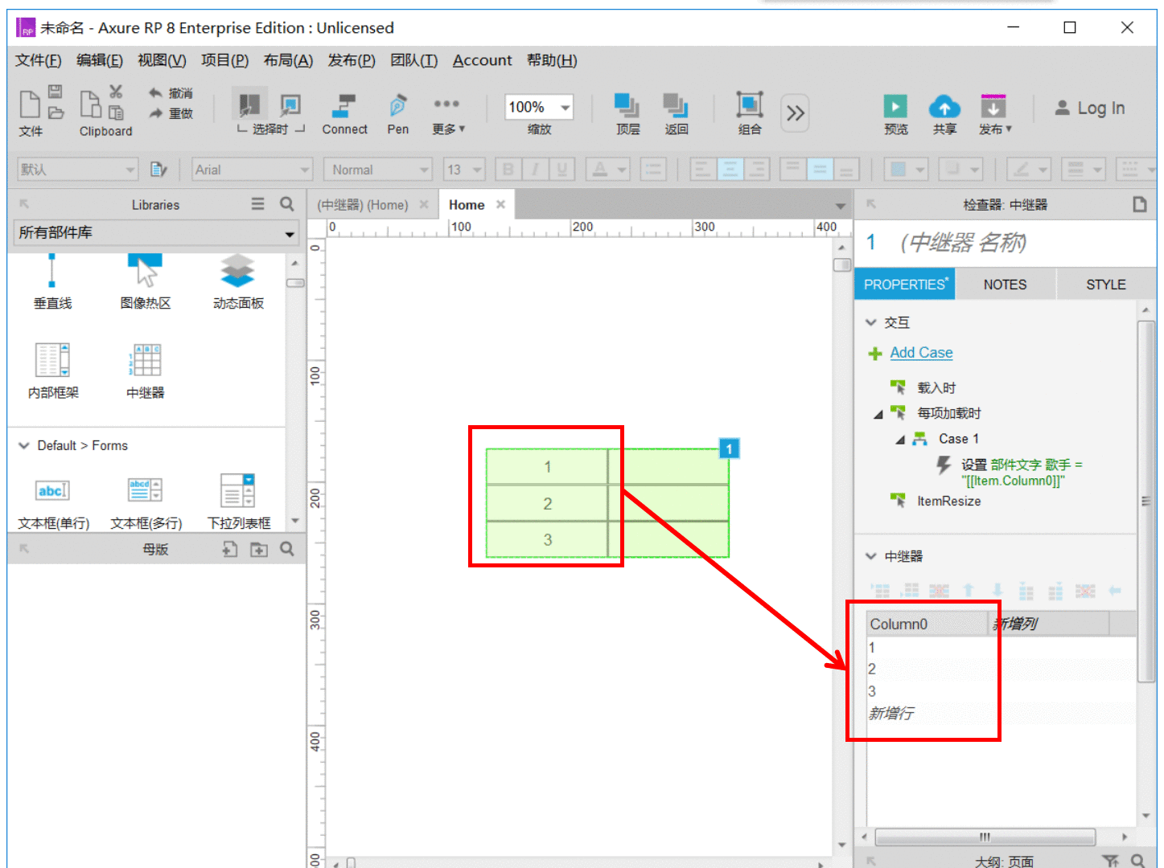Open the 项目 menu

224,60
